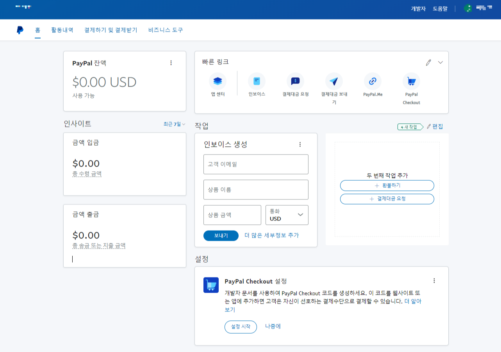Click the 금액 입금 heading
This screenshot has height=352, width=501.
tap(86, 143)
